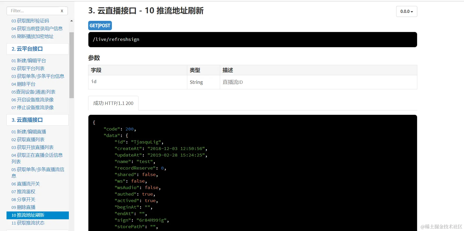Viewport: 464px width, 231px height.
Task: Open 04 获取当前登录用户信息 link
Action: (37, 29)
